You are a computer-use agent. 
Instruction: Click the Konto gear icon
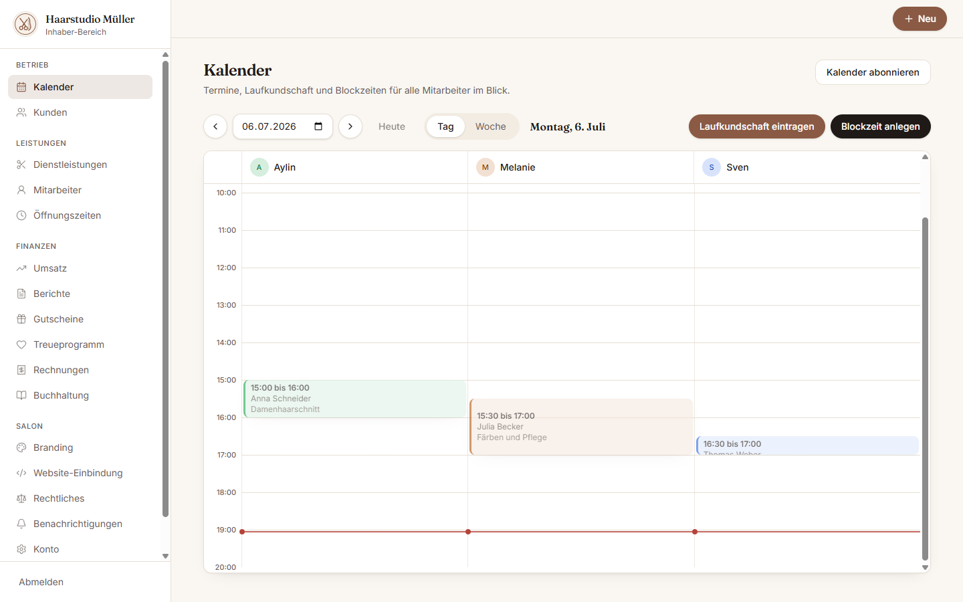21,549
